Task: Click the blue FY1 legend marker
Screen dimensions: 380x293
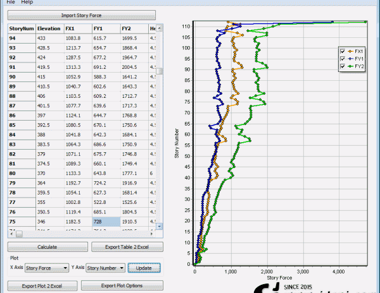Action: coord(350,58)
